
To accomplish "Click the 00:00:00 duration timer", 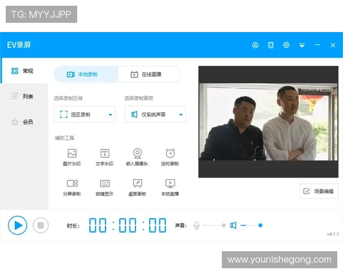I will point(127,225).
